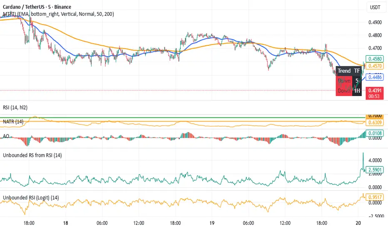Image resolution: width=388 pixels, height=229 pixels.
Task: Click the AO indicator label
Action: (7, 137)
